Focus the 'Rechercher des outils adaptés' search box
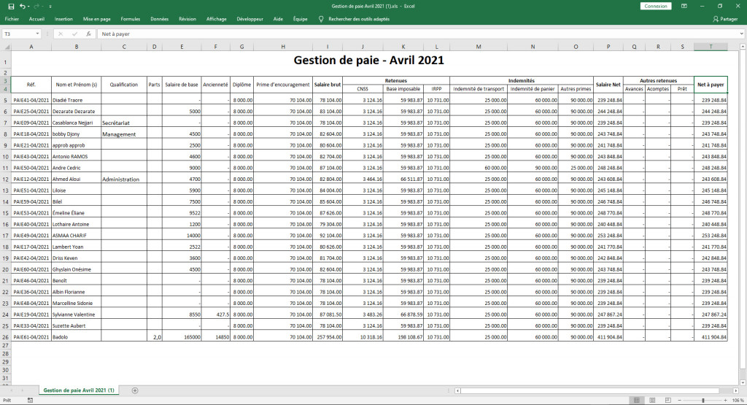The height and width of the screenshot is (405, 747). (x=359, y=19)
